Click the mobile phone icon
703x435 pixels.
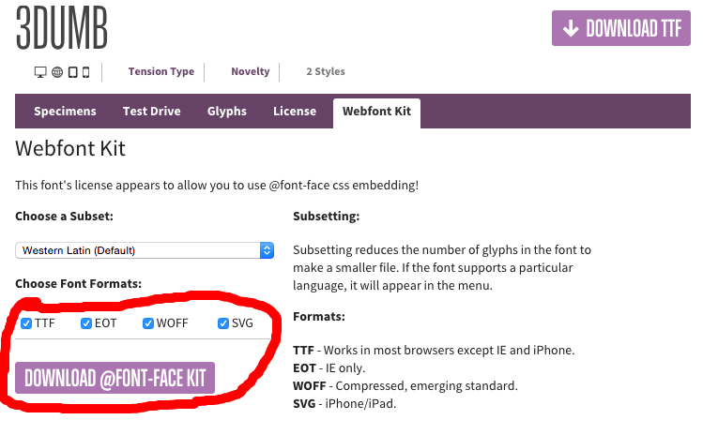(86, 72)
